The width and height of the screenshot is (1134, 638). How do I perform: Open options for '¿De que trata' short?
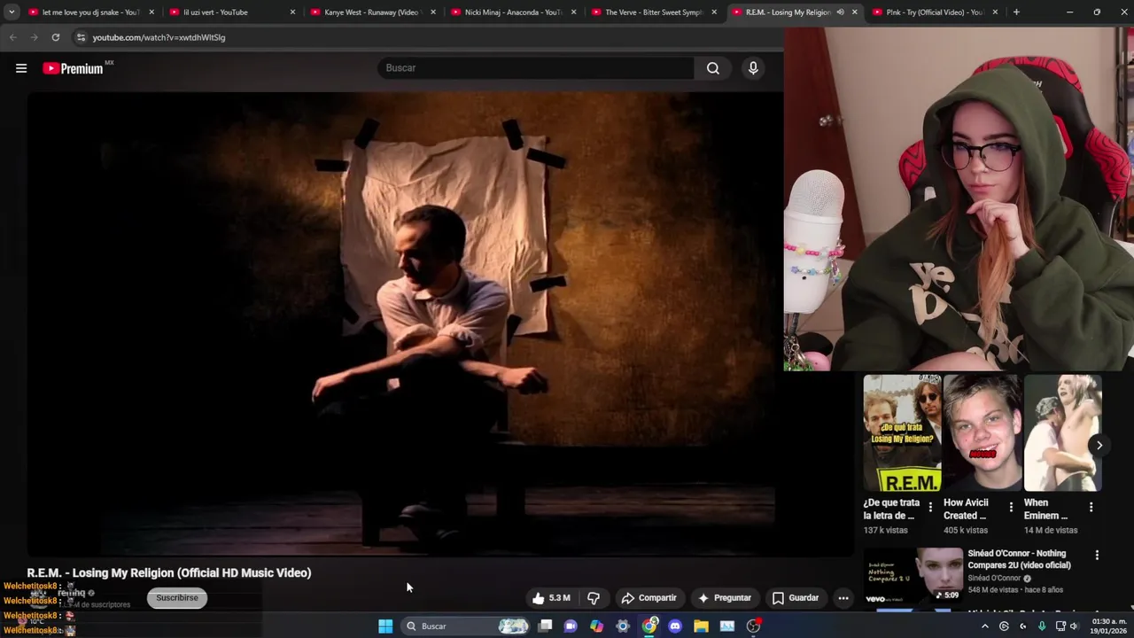click(930, 507)
